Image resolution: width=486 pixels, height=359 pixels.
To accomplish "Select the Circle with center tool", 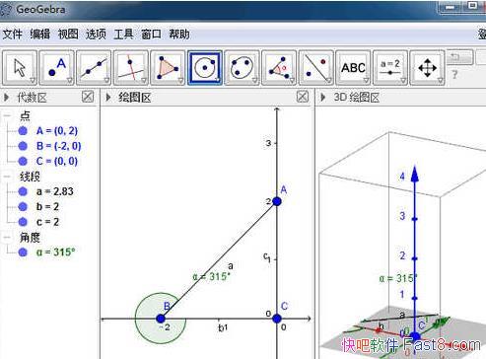I will pos(205,68).
